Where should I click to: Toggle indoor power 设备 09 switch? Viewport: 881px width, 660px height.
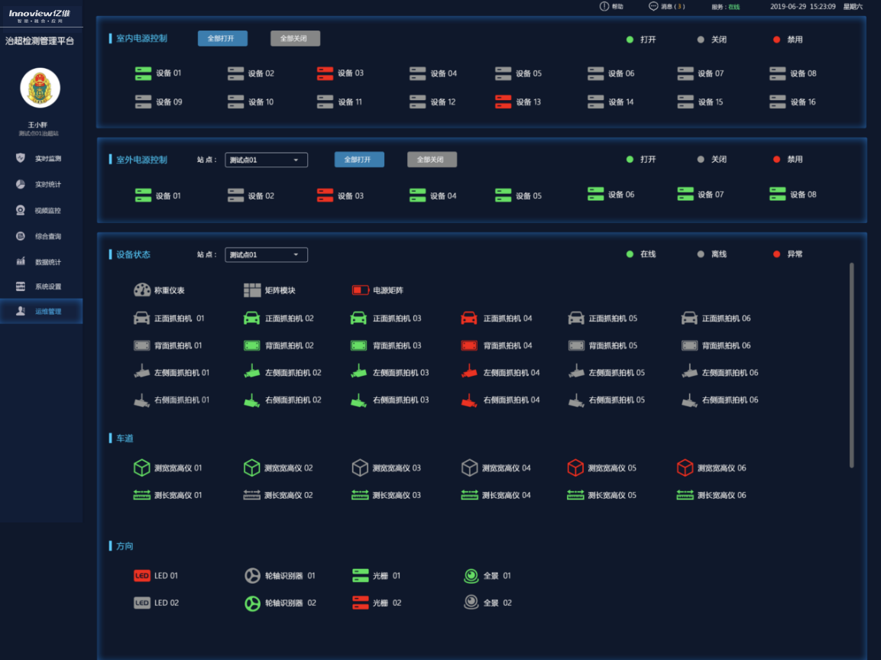[x=143, y=102]
